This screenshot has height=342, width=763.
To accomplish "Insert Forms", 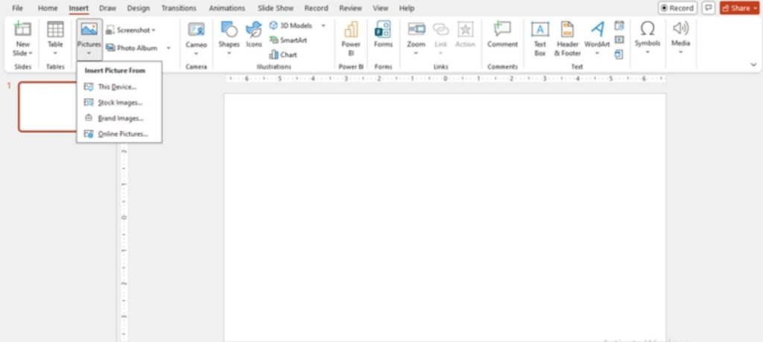I will [383, 29].
